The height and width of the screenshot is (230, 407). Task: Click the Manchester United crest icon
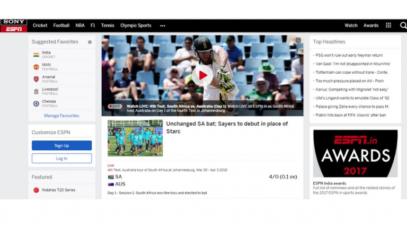click(x=36, y=67)
